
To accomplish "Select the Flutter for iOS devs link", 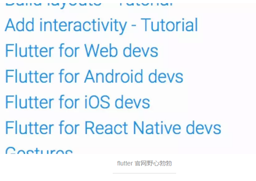I will click(x=78, y=102).
